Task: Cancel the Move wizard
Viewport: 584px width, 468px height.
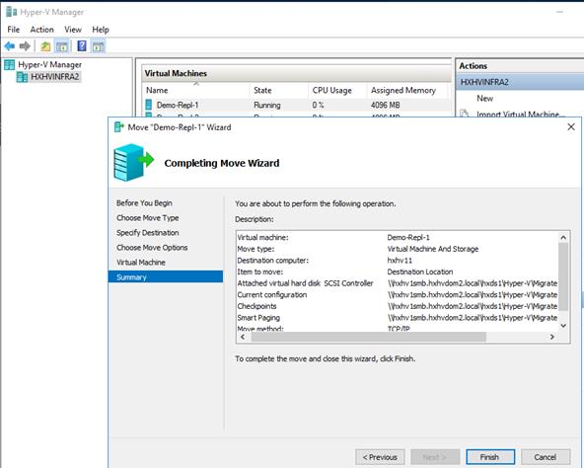Action: coord(546,457)
